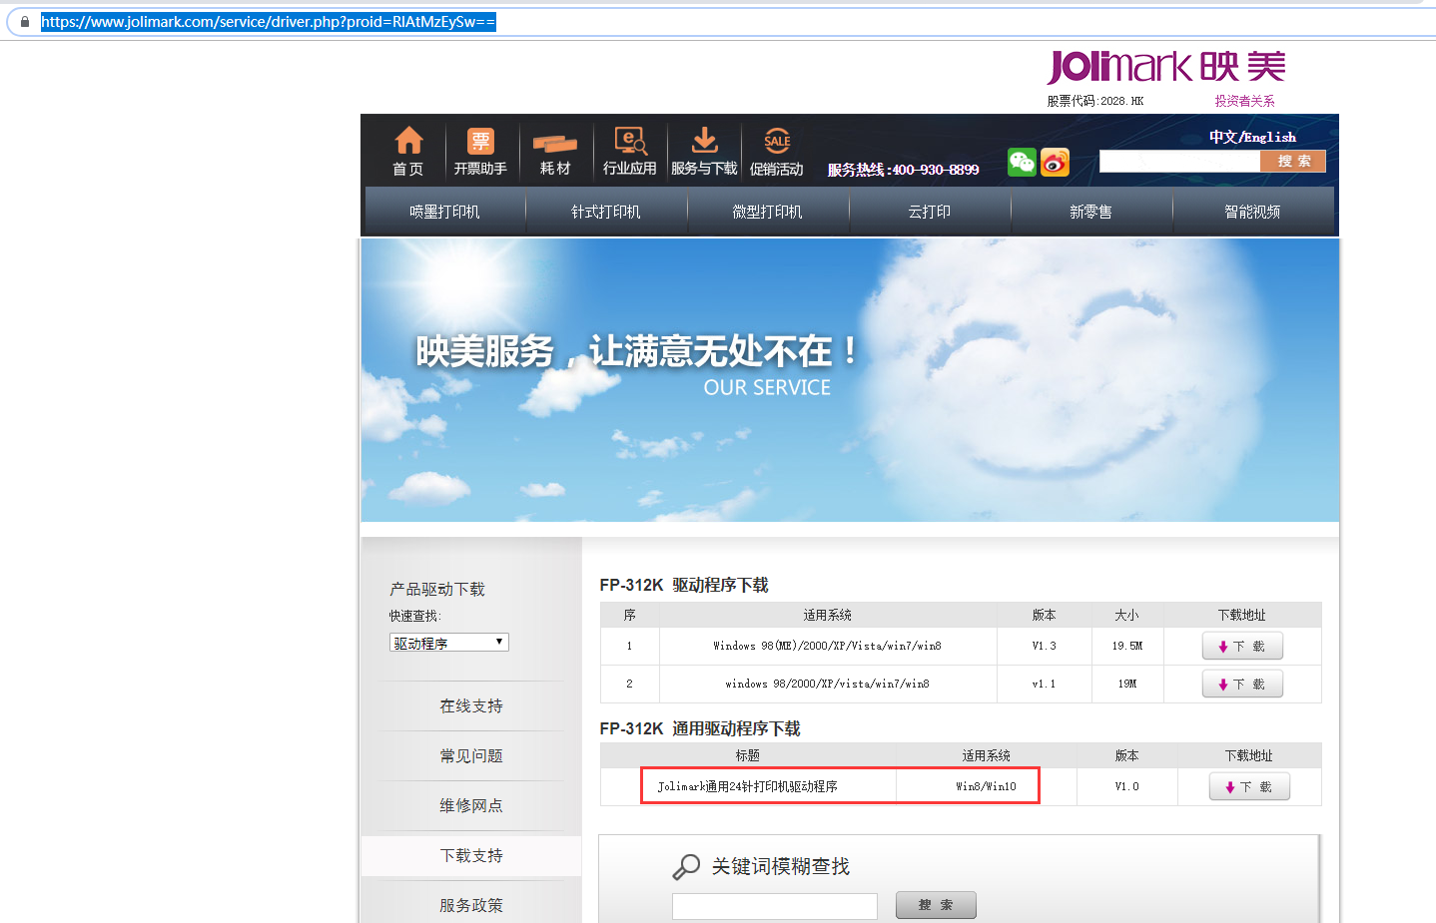Image resolution: width=1436 pixels, height=923 pixels.
Task: Open the 促销活动 sale icon
Action: (777, 152)
